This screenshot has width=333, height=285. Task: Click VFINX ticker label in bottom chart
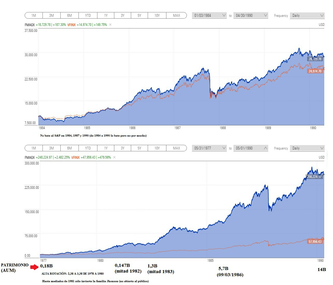[x=75, y=157]
